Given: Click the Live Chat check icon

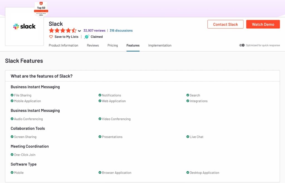Looking at the screenshot, I should click(x=188, y=137).
